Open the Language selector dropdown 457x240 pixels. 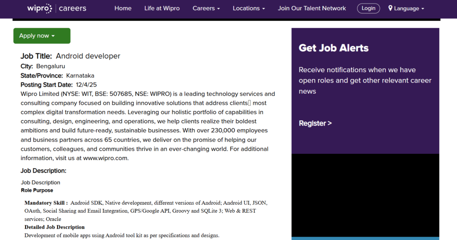pos(409,8)
